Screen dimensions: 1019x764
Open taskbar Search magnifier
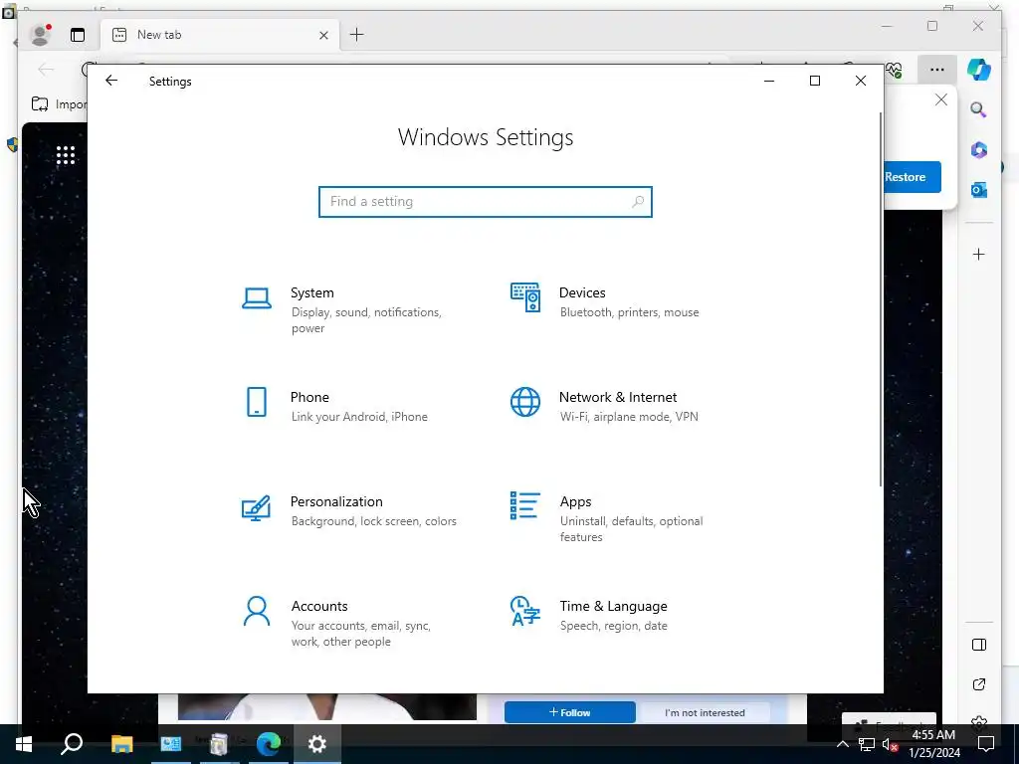72,744
